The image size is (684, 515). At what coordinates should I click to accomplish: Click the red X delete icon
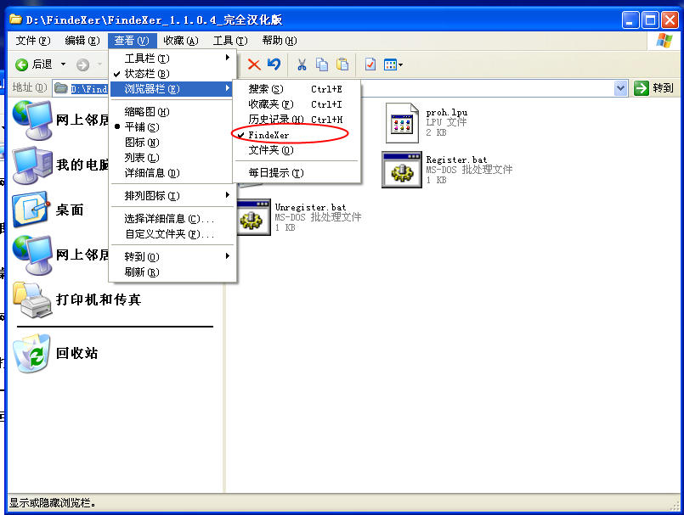tap(254, 65)
